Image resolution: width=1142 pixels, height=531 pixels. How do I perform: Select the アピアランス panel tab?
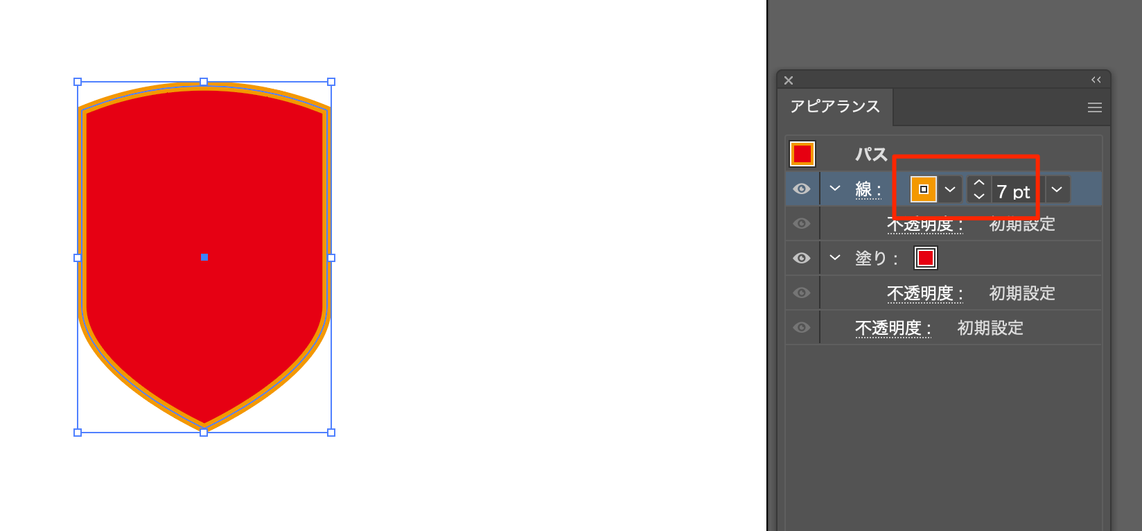835,107
